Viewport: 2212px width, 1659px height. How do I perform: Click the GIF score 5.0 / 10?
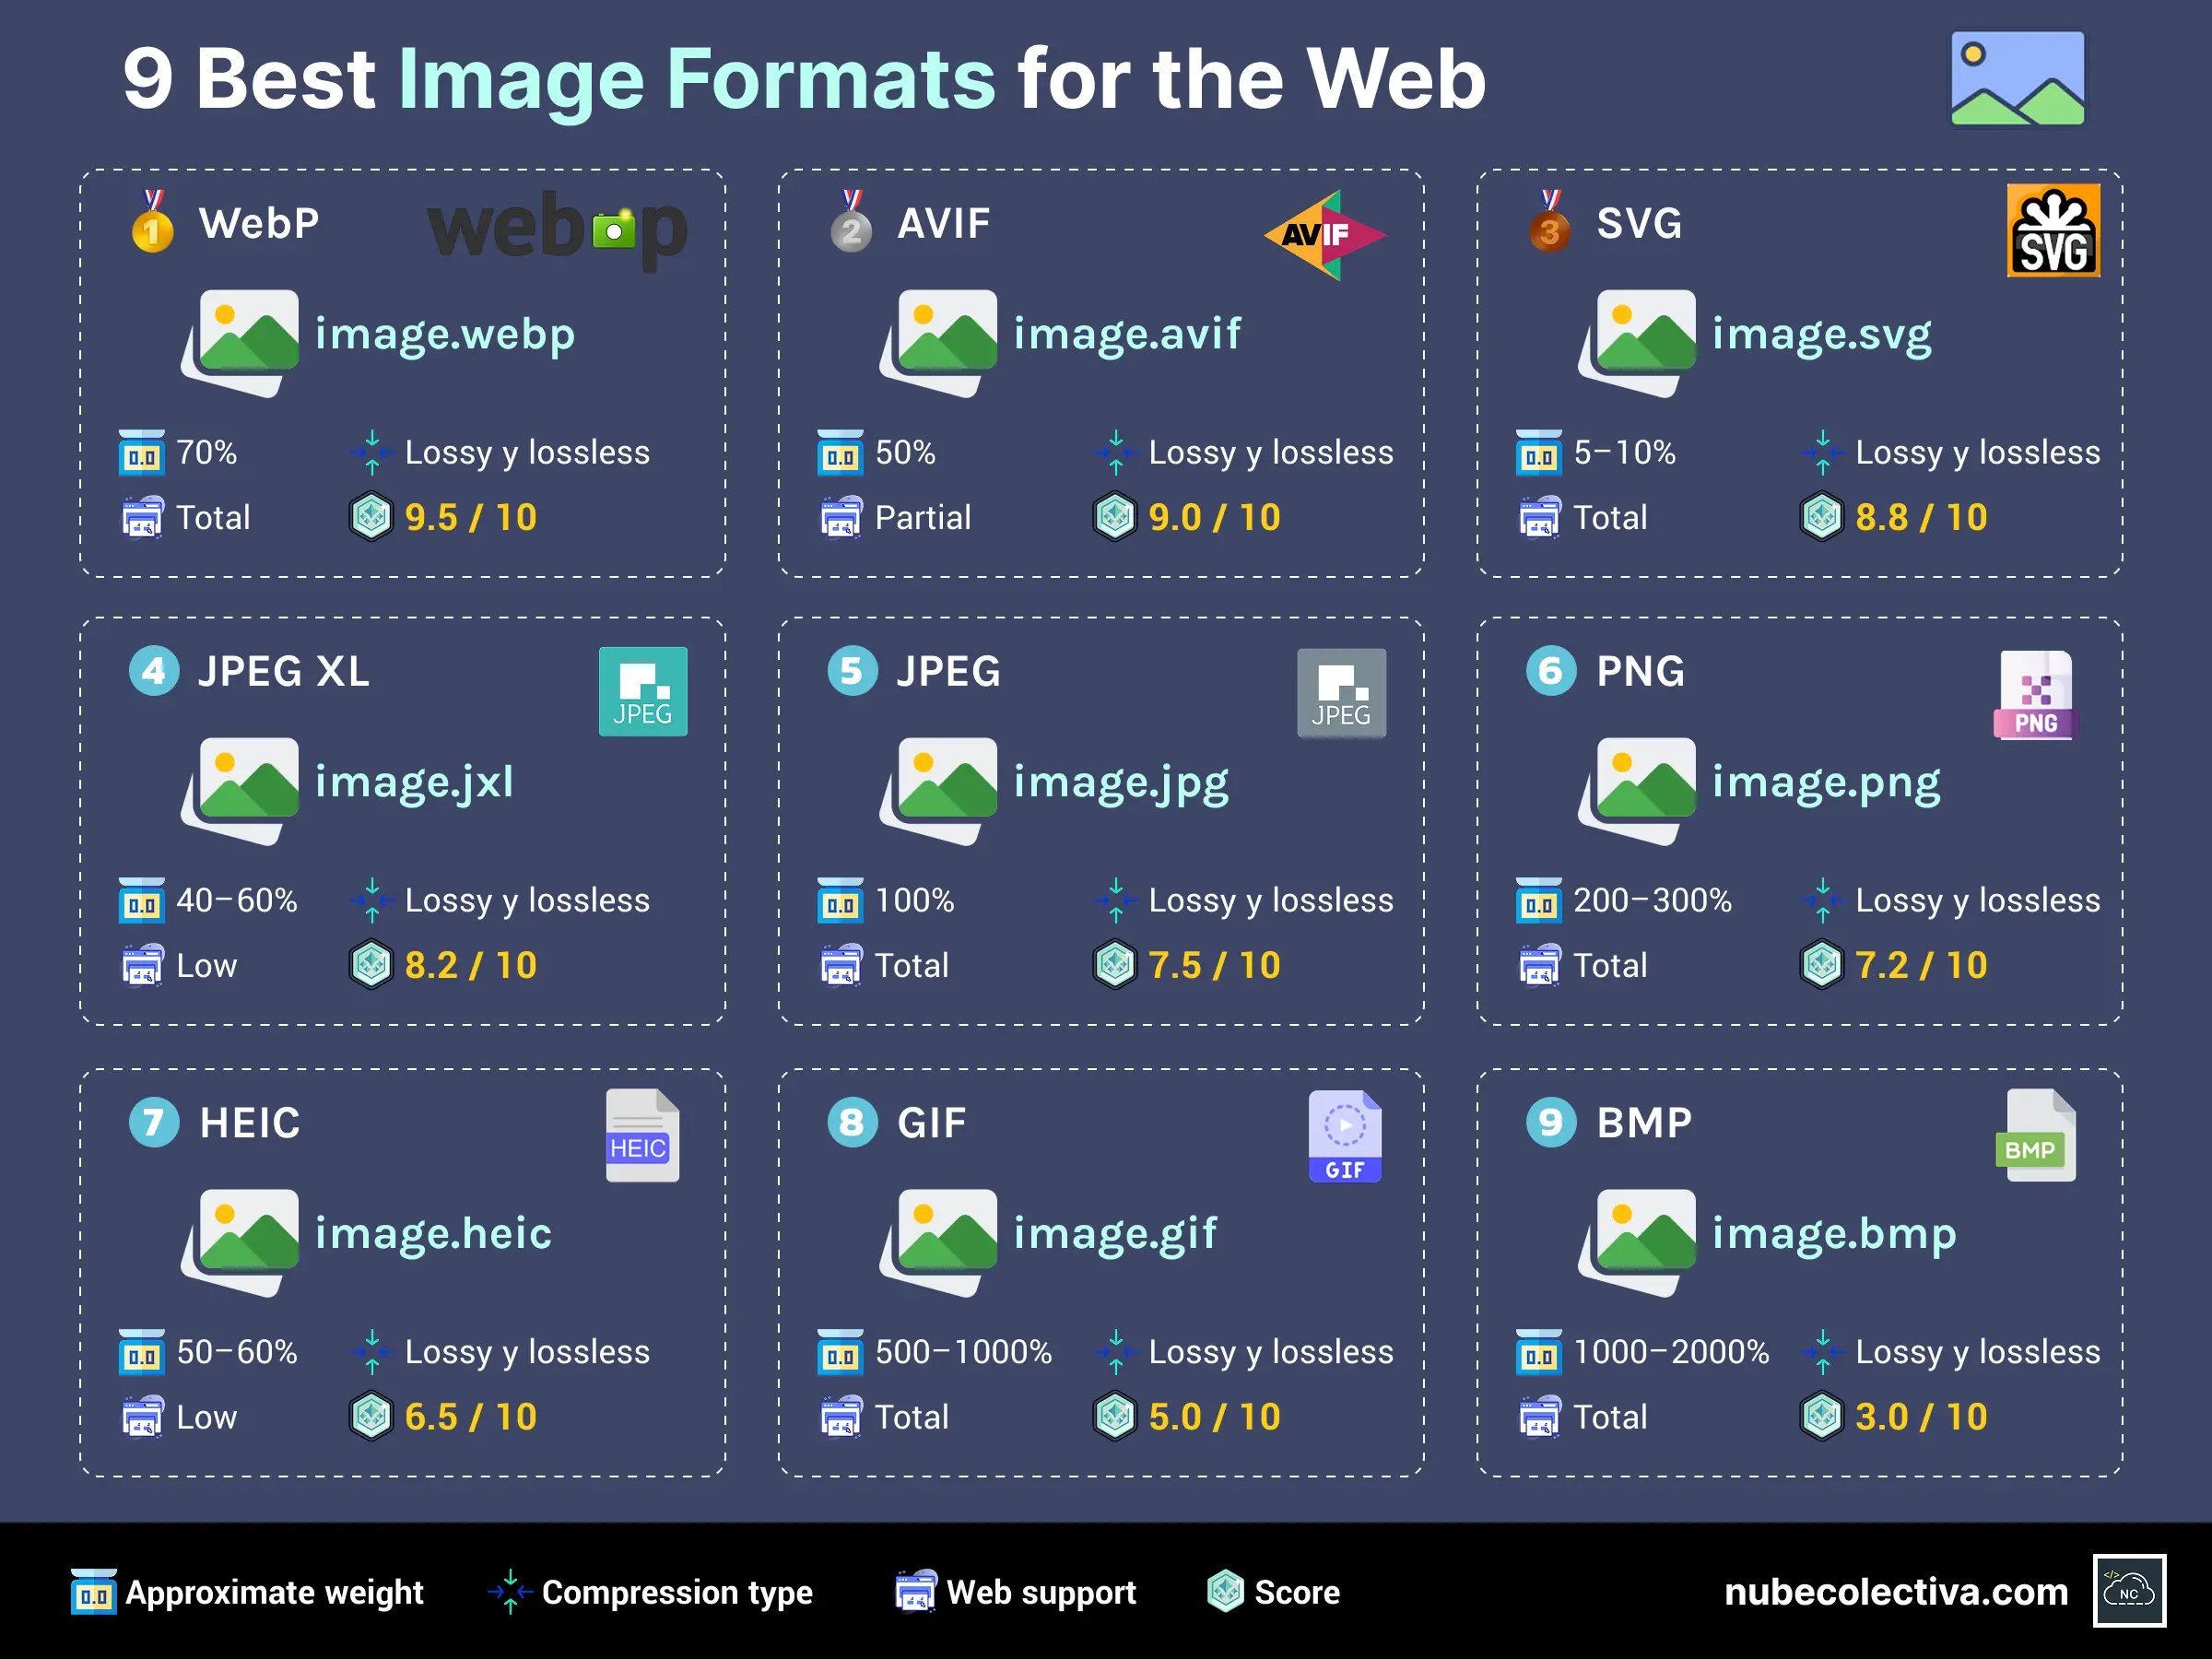pos(1215,1416)
